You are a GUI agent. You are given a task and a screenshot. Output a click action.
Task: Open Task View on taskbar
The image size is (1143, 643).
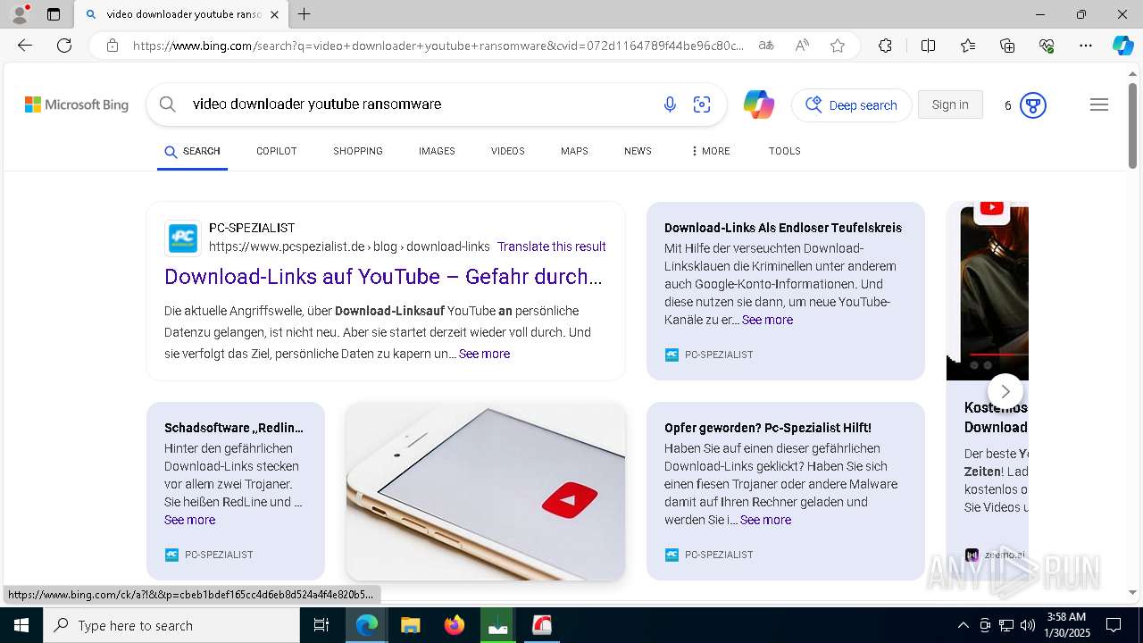pyautogui.click(x=322, y=625)
